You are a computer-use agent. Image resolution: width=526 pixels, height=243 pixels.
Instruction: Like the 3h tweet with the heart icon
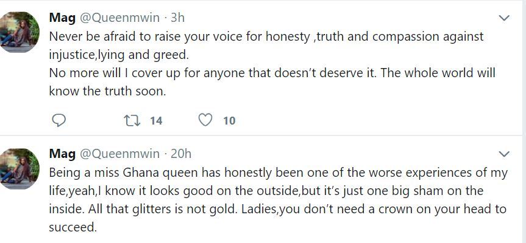[x=205, y=120]
